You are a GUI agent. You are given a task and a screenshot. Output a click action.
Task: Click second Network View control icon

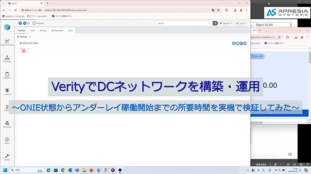point(238,43)
